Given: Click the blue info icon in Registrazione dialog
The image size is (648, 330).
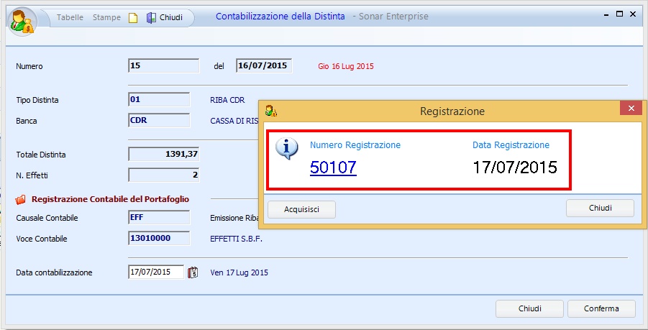Looking at the screenshot, I should coord(288,148).
